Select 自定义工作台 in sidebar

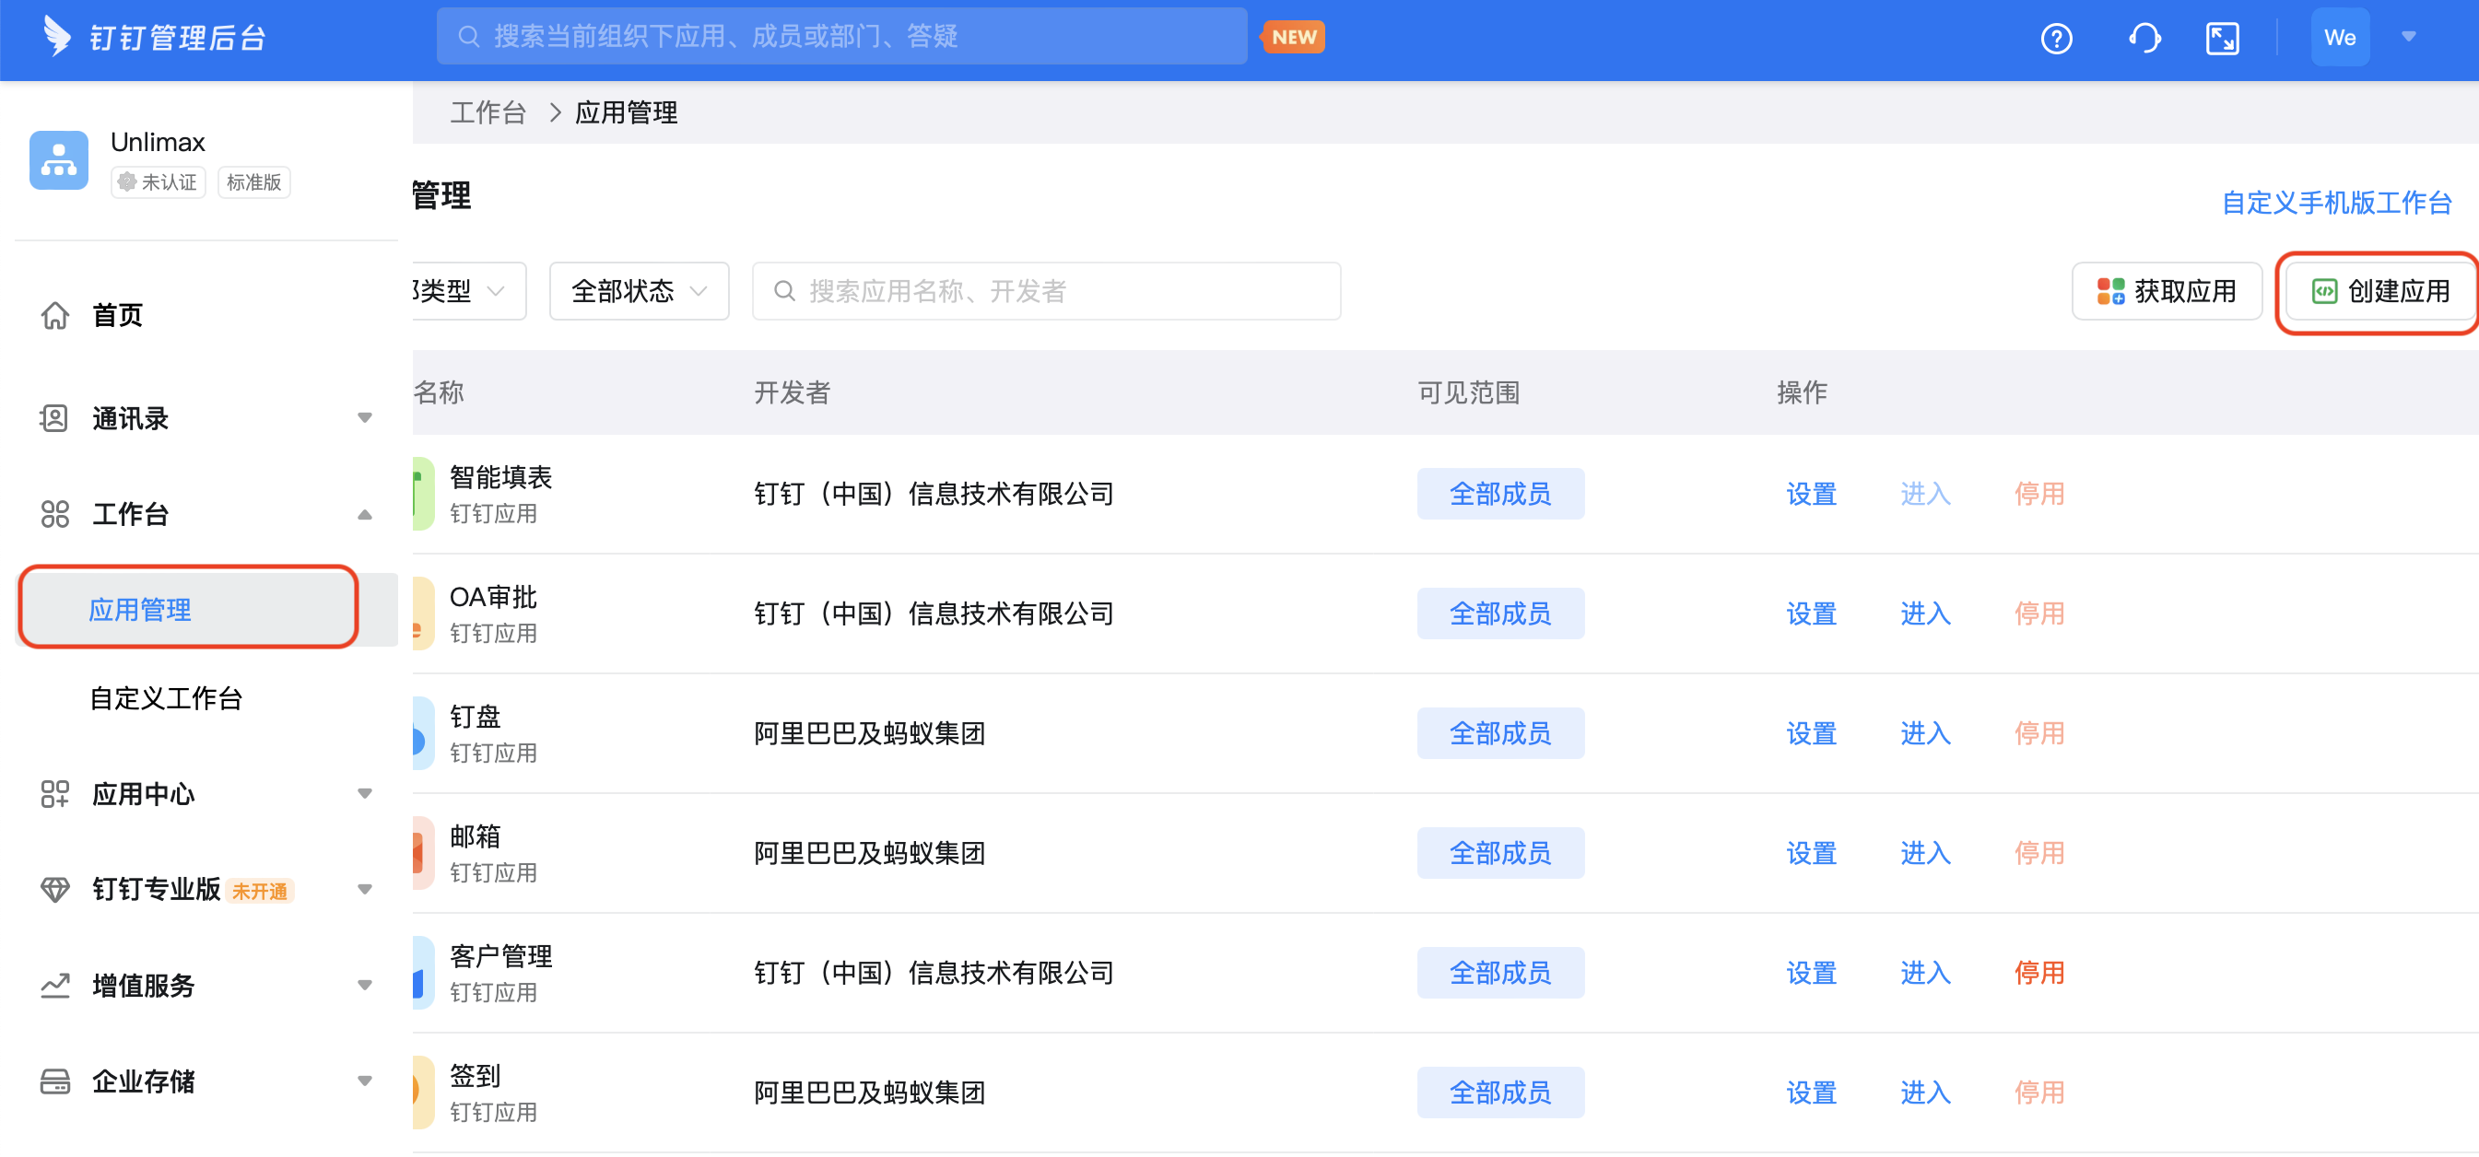point(166,697)
